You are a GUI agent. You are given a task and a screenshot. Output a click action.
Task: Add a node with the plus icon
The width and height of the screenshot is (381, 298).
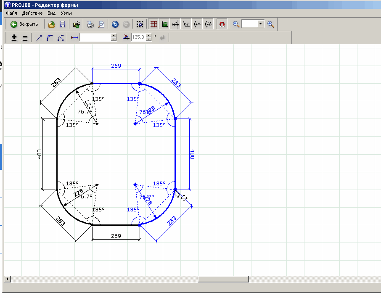[x=14, y=38]
